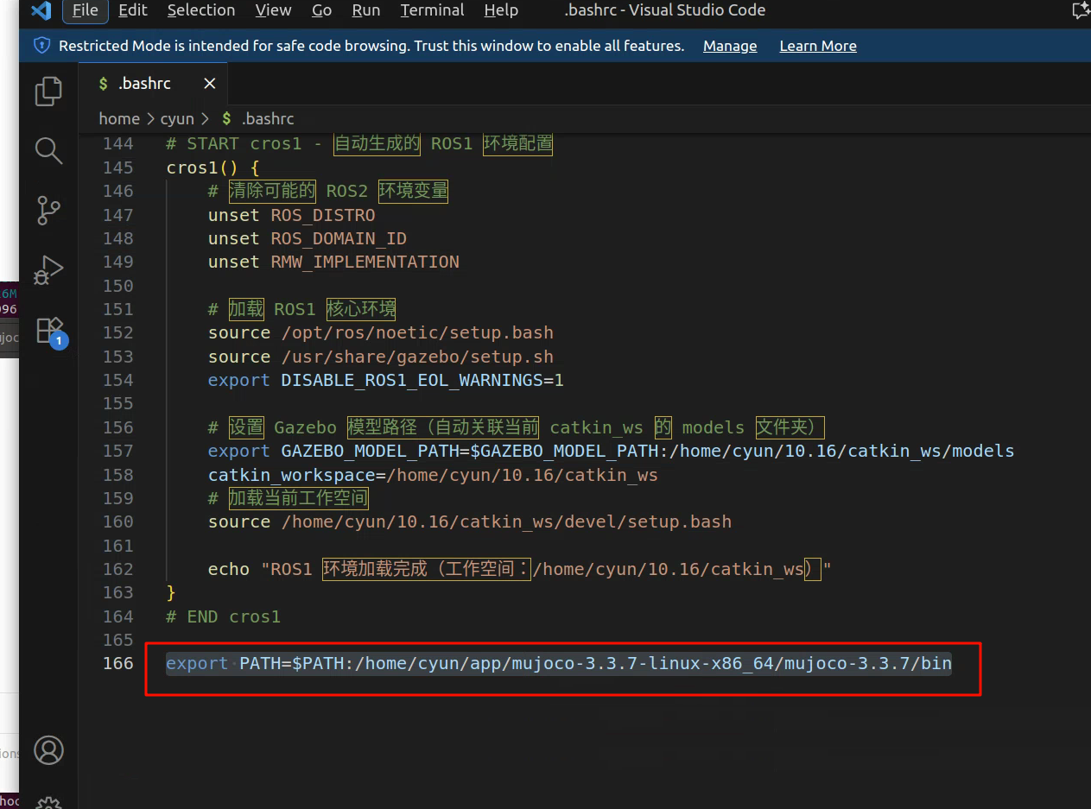The image size is (1091, 809).
Task: Click the 'unset ROS_DOMAIN_ID' line
Action: point(307,238)
